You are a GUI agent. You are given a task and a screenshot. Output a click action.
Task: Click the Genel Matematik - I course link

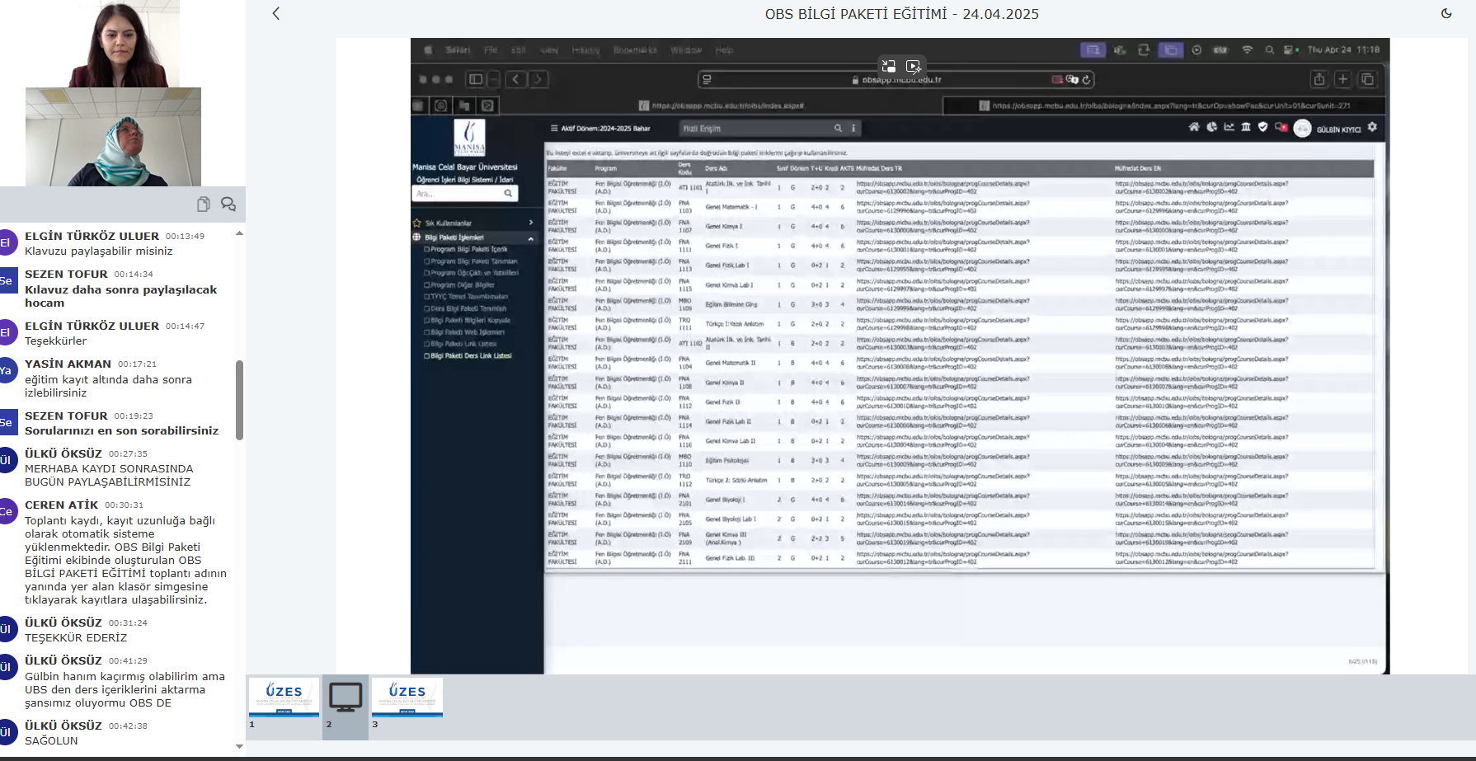click(x=731, y=207)
